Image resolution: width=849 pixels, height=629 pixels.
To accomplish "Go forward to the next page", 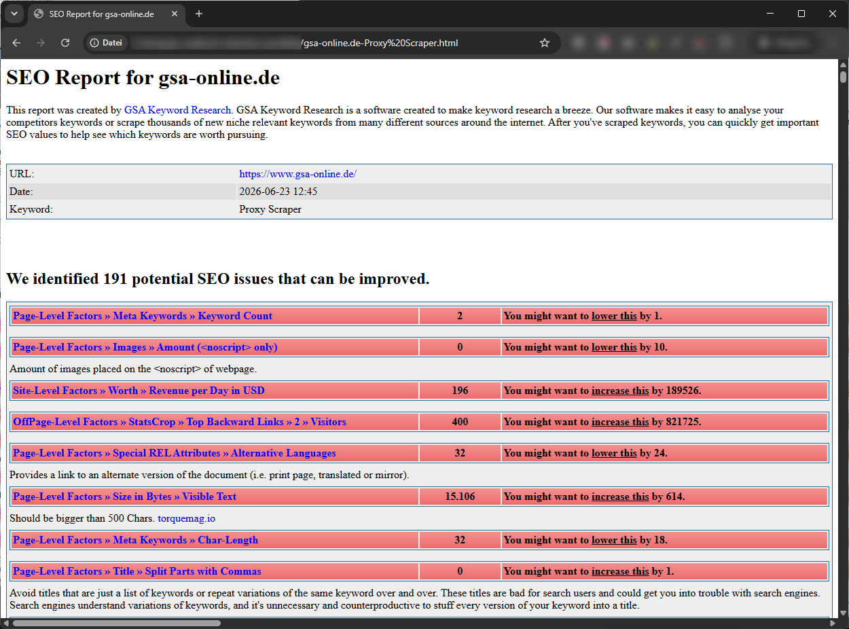I will [x=41, y=43].
